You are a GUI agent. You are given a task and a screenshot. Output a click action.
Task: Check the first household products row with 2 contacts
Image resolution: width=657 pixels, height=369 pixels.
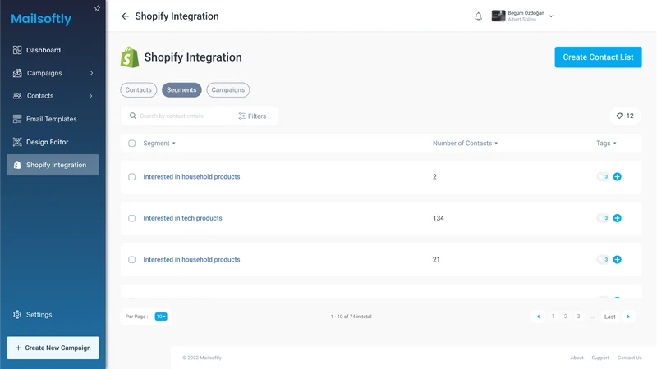pyautogui.click(x=132, y=177)
